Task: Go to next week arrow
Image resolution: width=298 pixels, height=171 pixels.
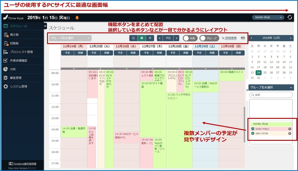Action: coord(176,38)
